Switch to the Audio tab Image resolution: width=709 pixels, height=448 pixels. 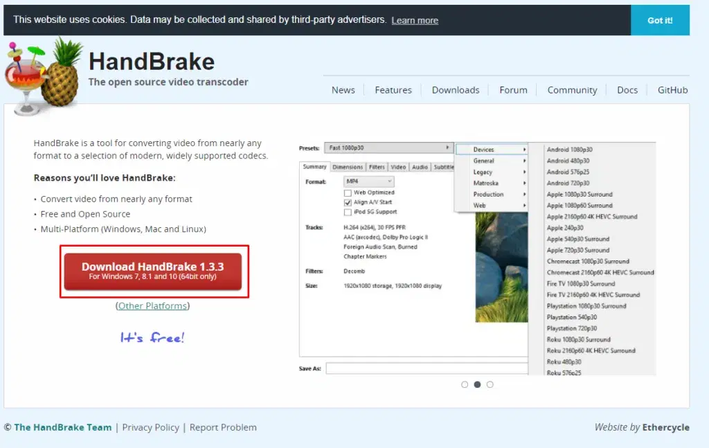(420, 167)
